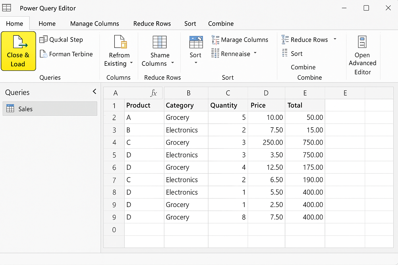Screen dimensions: 398x265
Task: Click the Total header cell
Action: click(x=305, y=105)
